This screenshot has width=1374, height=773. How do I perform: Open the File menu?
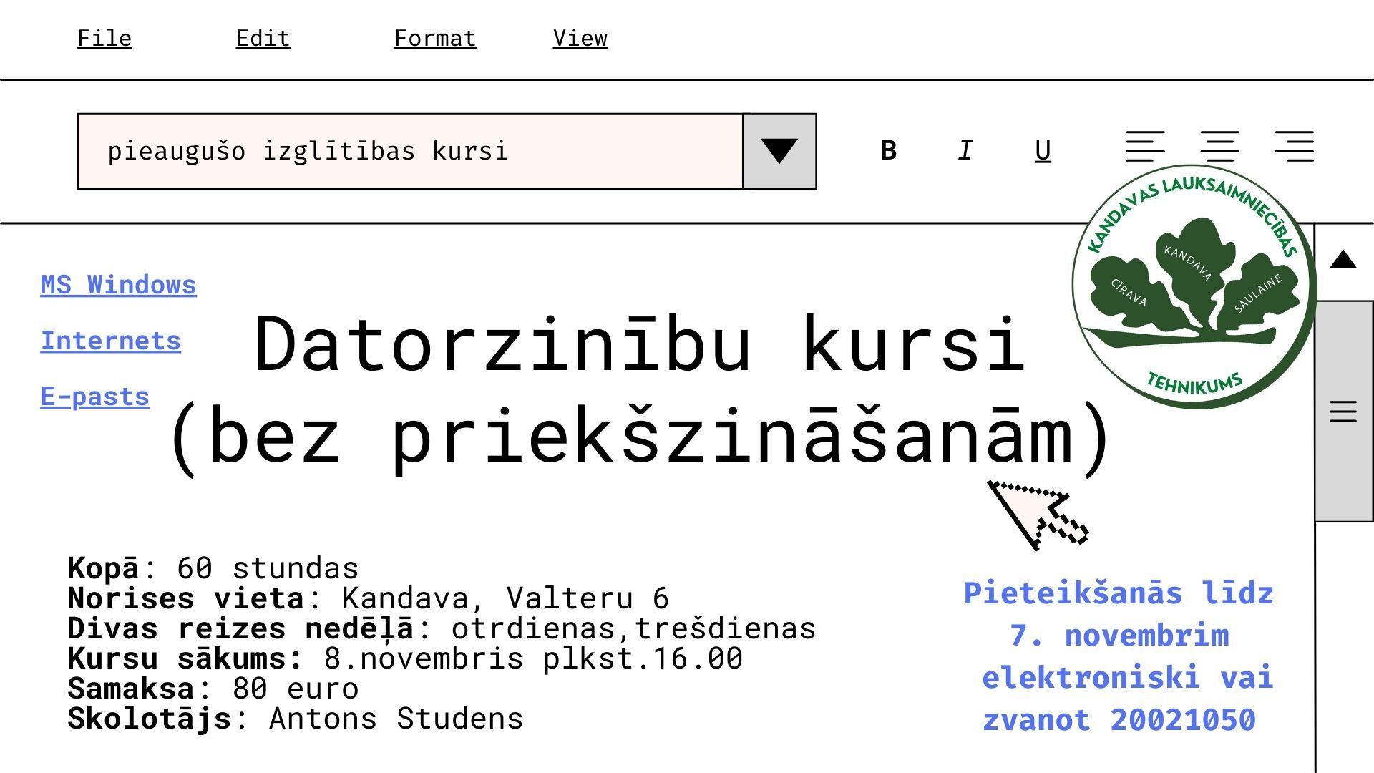point(104,38)
